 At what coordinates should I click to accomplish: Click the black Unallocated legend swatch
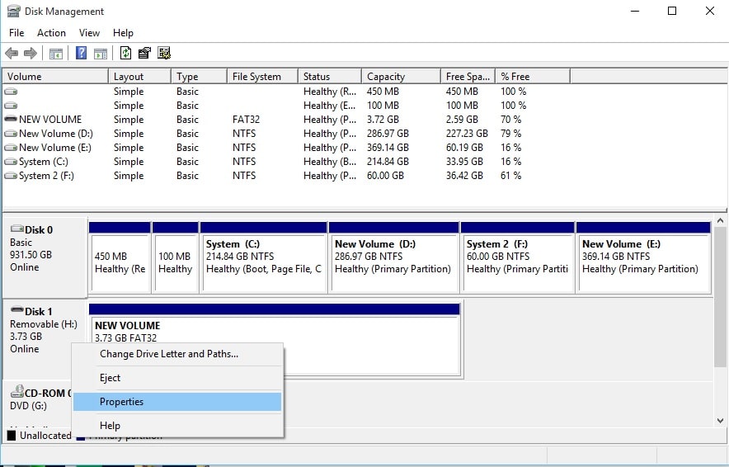click(12, 436)
